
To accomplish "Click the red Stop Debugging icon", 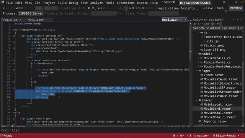I will point(101,8).
